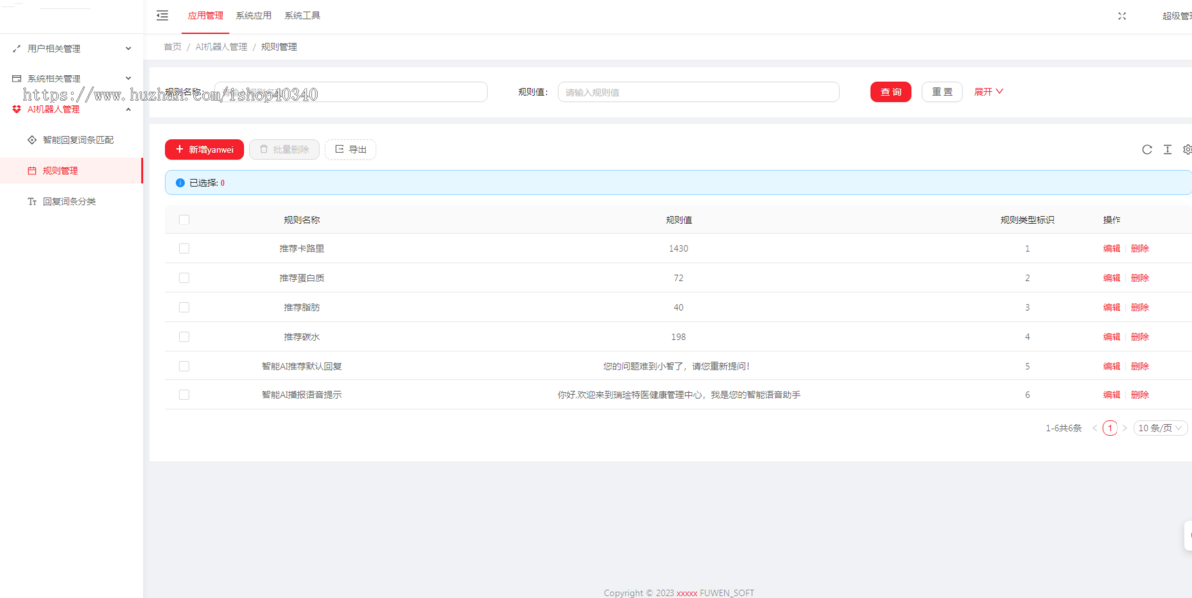Edit the 推荐卡路里 rule
Screen dimensions: 1192x598
tap(1112, 249)
